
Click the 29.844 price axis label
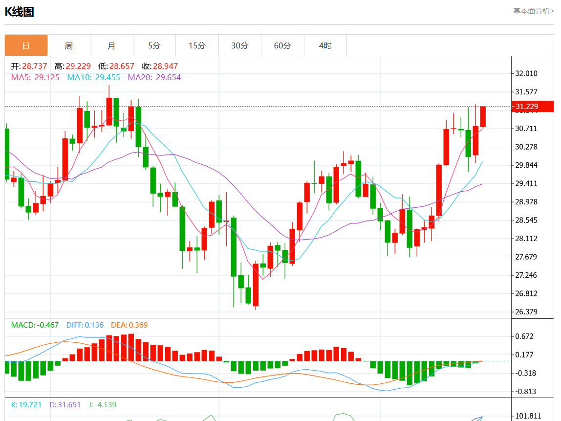(x=526, y=165)
